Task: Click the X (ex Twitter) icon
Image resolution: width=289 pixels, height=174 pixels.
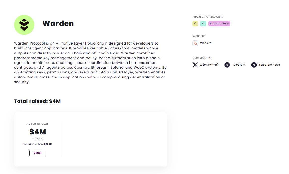Action: tap(195, 65)
